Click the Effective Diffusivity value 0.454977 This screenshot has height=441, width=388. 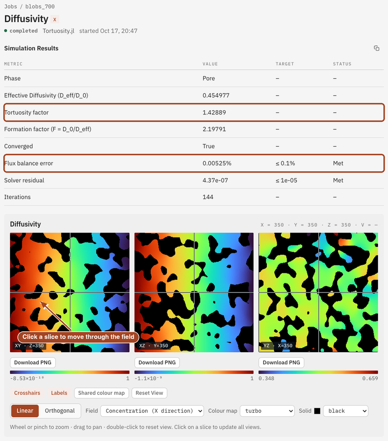[x=216, y=95]
